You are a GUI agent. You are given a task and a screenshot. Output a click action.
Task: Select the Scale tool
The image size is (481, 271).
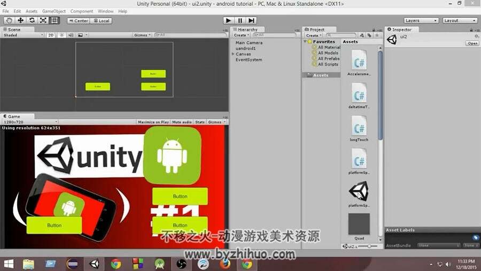tap(43, 20)
